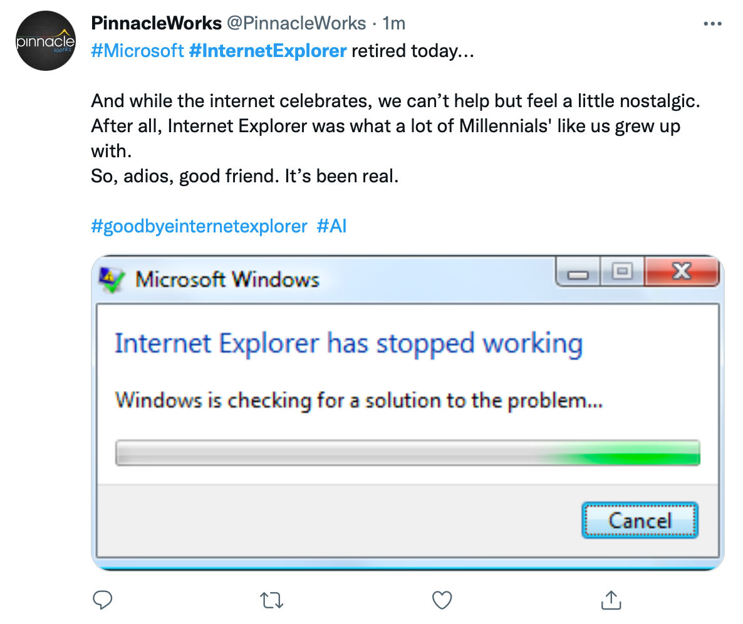Like the tweet with the heart icon

click(x=442, y=600)
